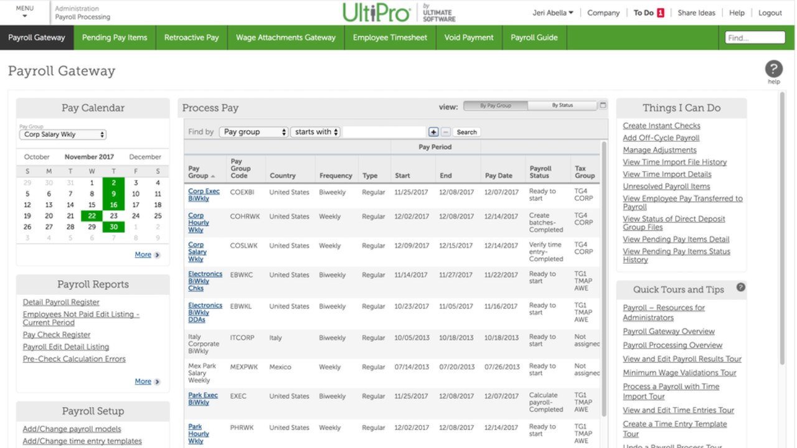Click the UltiPro logo

[x=376, y=12]
